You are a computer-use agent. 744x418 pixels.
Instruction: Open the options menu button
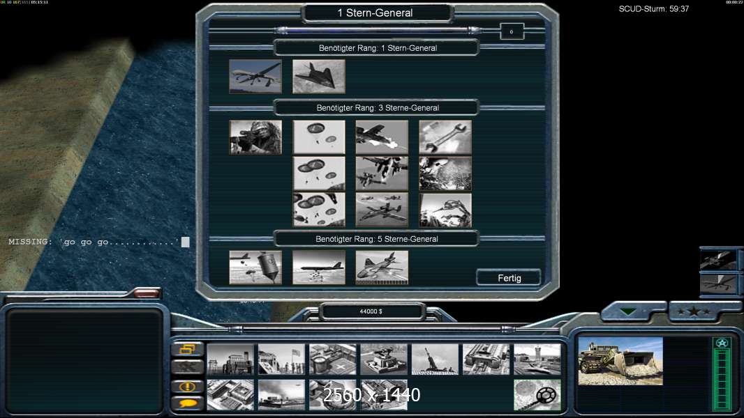click(x=188, y=349)
